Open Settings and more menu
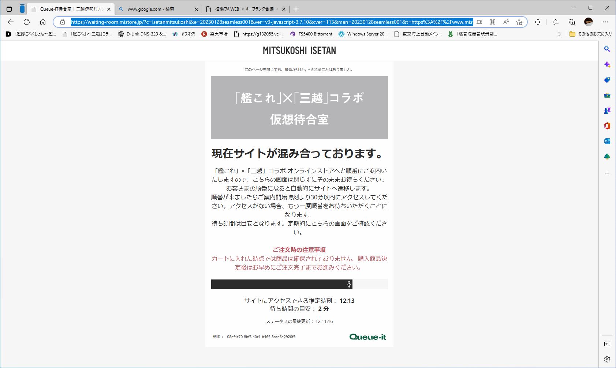This screenshot has height=368, width=616. tap(605, 22)
